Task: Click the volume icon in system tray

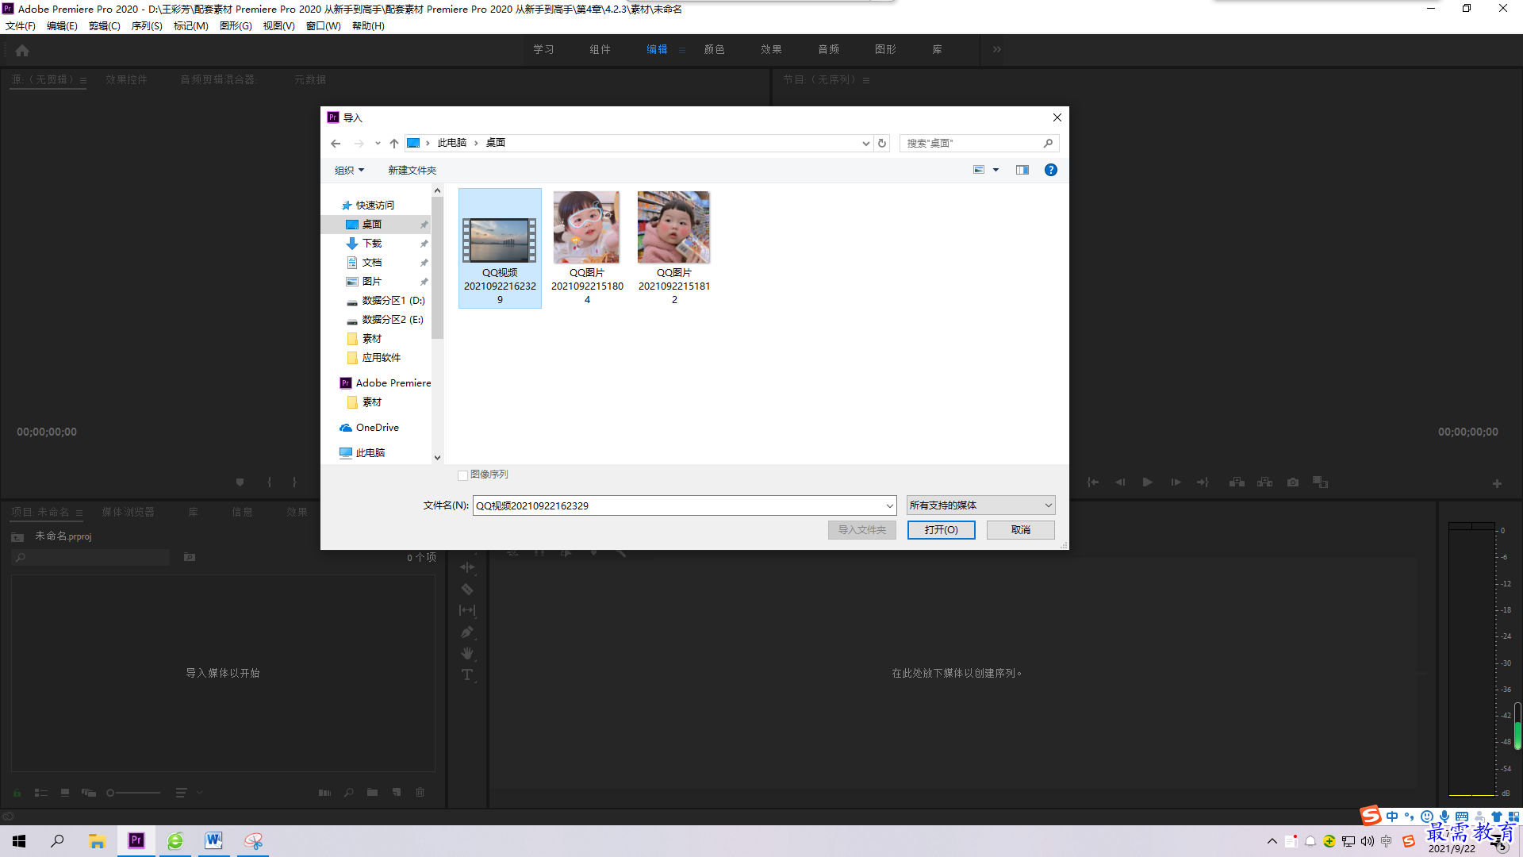Action: tap(1367, 841)
